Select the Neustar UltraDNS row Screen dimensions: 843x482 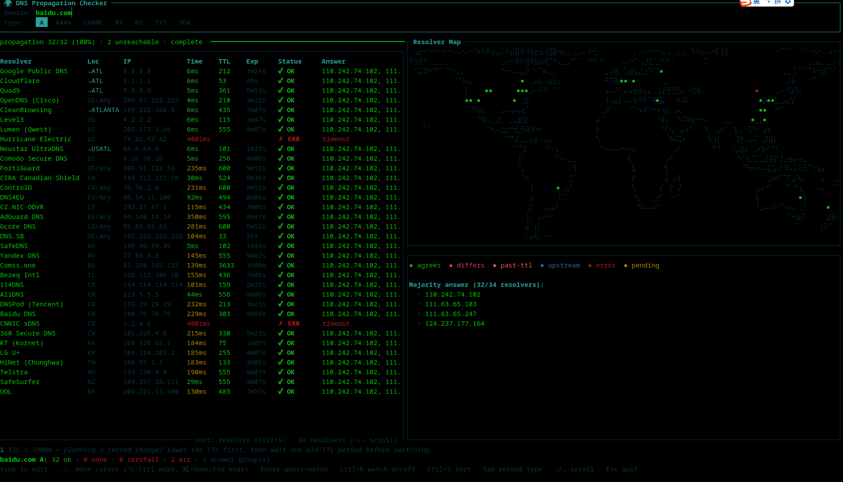(x=200, y=149)
